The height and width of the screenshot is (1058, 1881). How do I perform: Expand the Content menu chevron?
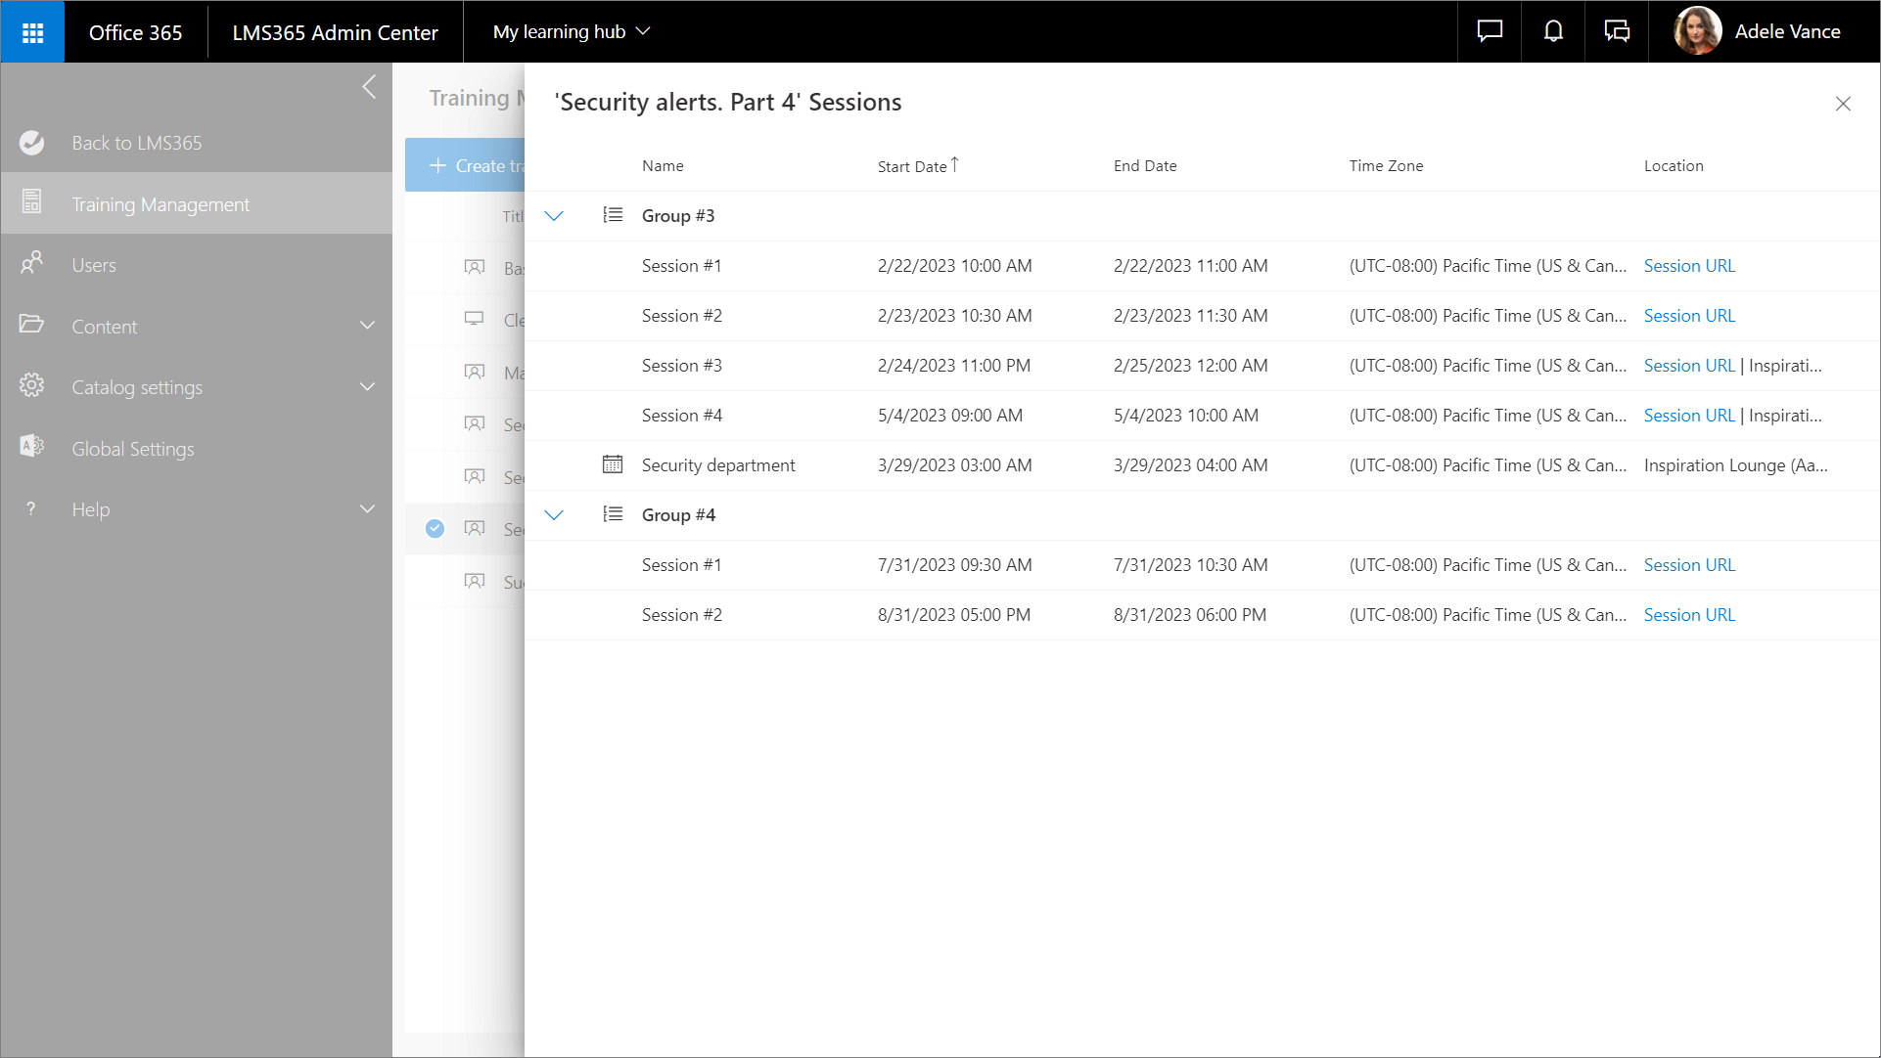click(368, 326)
